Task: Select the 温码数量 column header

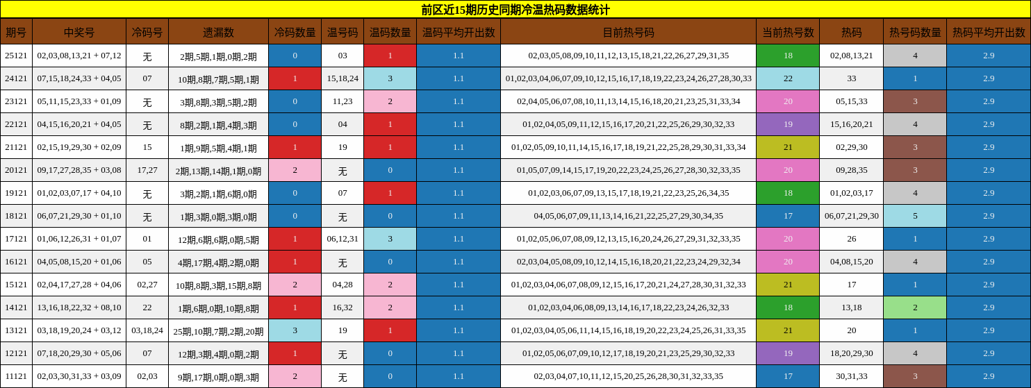Action: 390,32
